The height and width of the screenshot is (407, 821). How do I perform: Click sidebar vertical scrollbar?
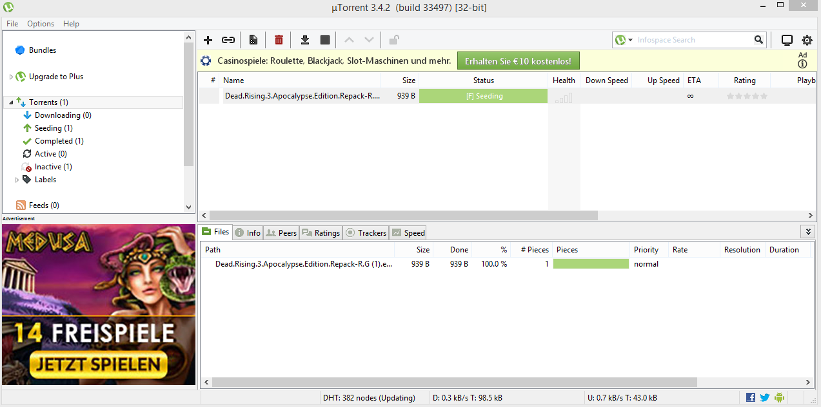point(189,104)
